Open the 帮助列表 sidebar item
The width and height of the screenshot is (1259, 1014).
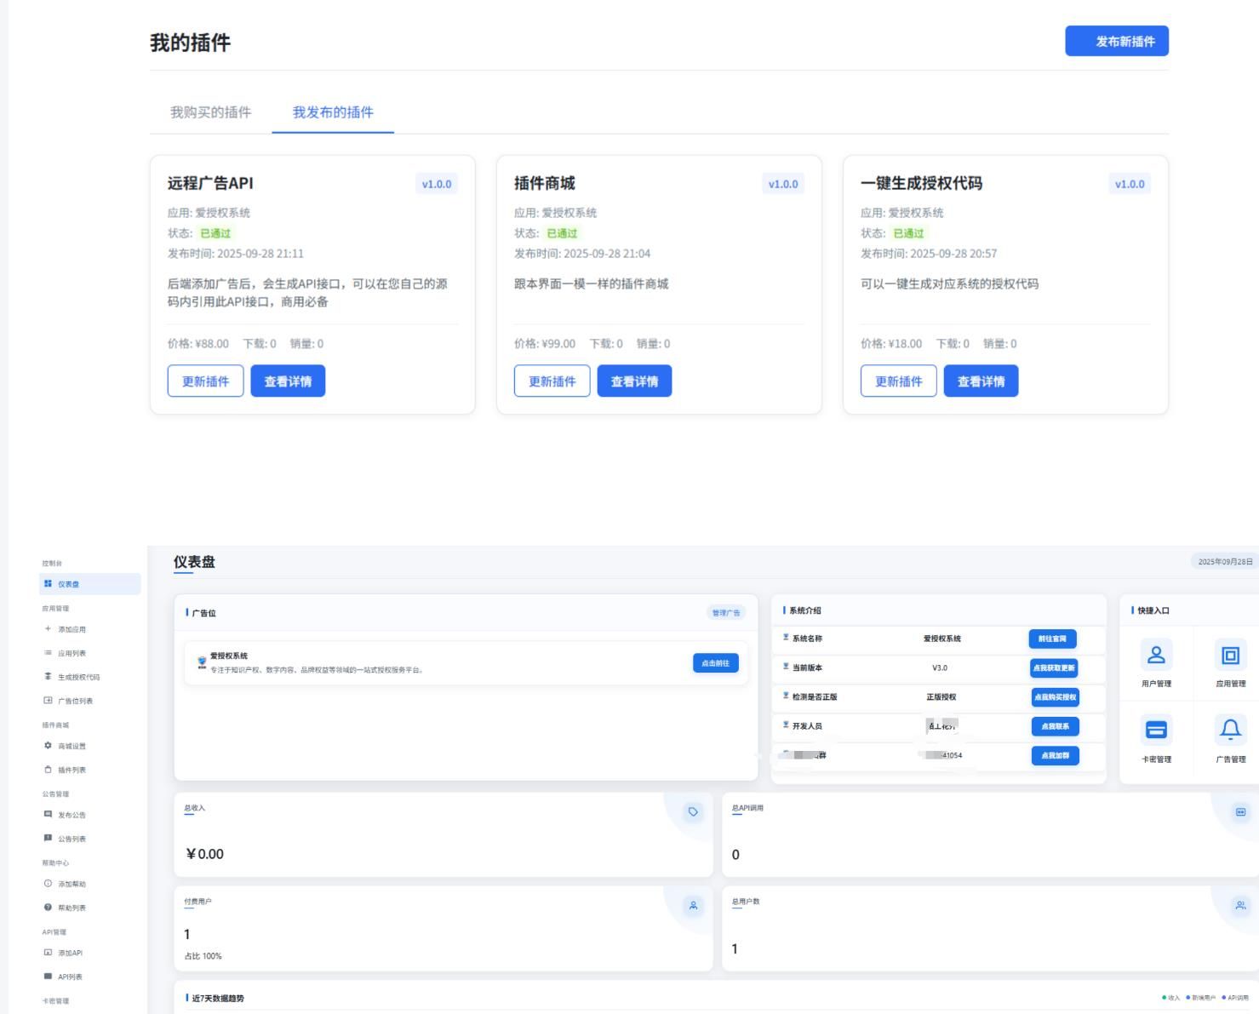pyautogui.click(x=48, y=907)
